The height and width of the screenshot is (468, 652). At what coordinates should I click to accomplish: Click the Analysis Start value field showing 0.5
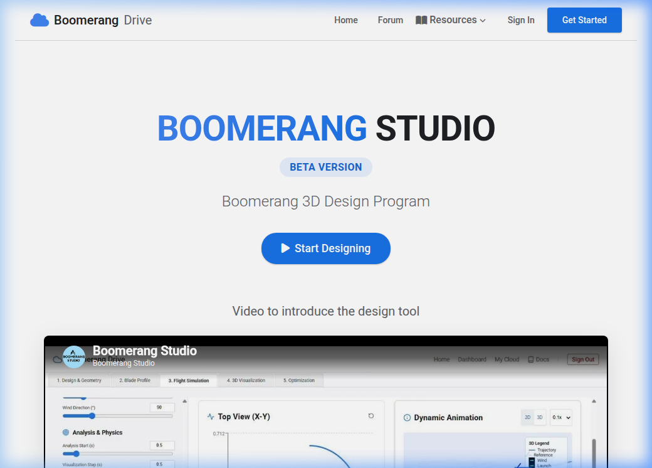[x=162, y=445]
